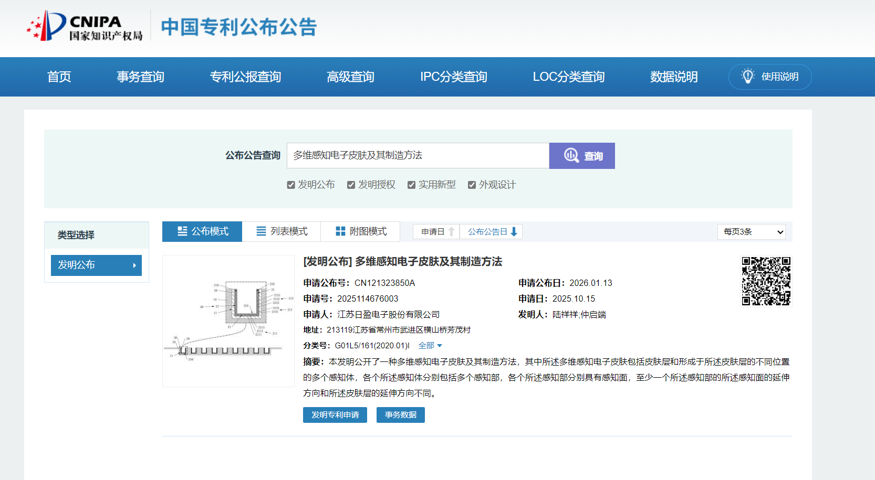Click the patent QR code image
Image resolution: width=875 pixels, height=480 pixels.
coord(766,281)
